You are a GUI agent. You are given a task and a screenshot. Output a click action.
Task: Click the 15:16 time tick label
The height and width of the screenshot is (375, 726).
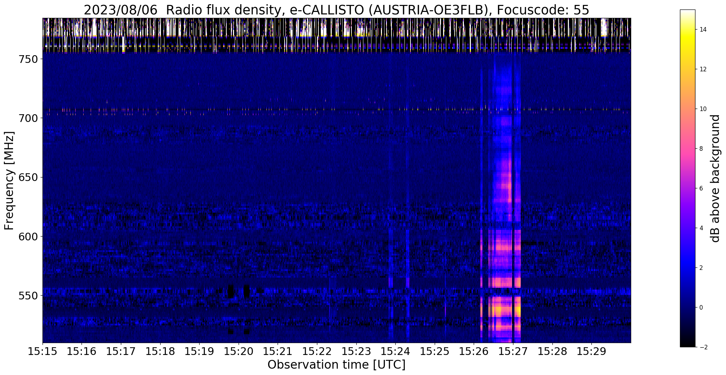(82, 351)
